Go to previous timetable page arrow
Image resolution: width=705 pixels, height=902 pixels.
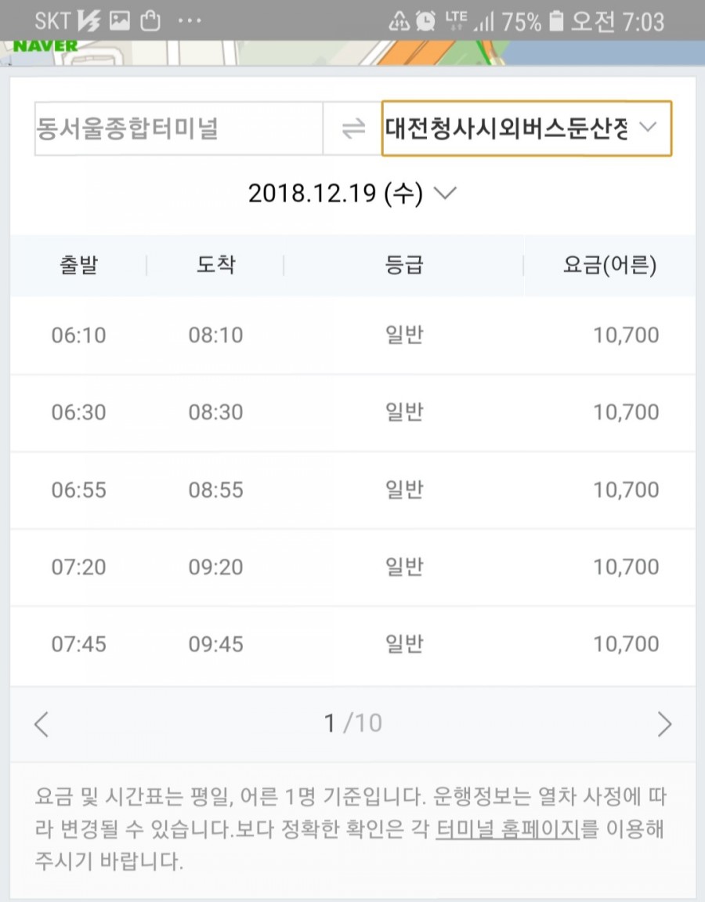click(x=42, y=724)
